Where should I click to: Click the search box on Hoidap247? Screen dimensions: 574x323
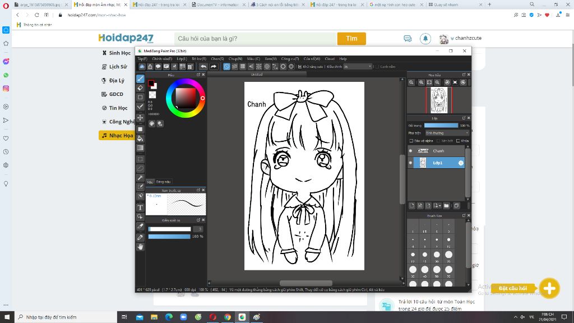[x=255, y=39]
